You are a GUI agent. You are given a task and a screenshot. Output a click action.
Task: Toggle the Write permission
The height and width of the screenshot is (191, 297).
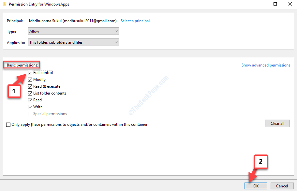(30, 107)
